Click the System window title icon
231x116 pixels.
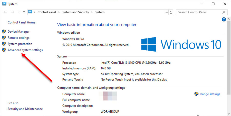(x=4, y=4)
